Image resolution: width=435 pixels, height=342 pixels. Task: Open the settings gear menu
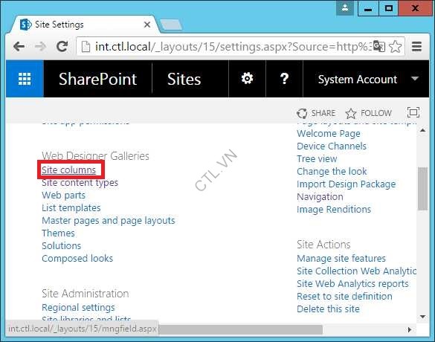(247, 79)
